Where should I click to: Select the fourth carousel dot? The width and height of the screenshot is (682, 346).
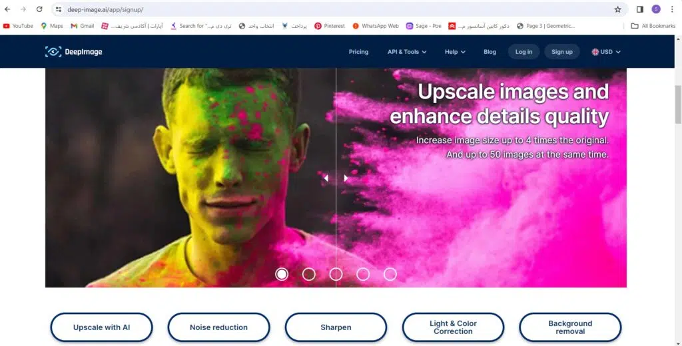click(363, 274)
